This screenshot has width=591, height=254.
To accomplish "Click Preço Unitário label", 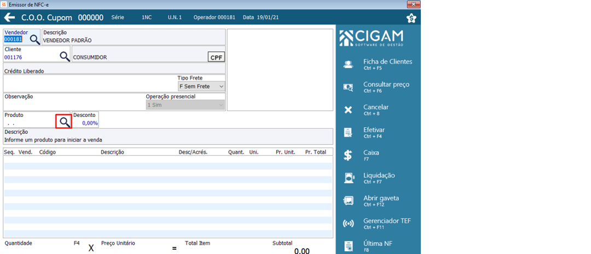I will tap(118, 243).
